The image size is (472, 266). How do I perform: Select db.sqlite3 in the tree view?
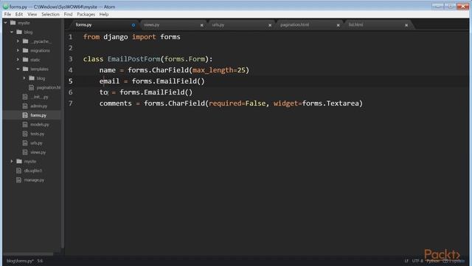coord(32,171)
